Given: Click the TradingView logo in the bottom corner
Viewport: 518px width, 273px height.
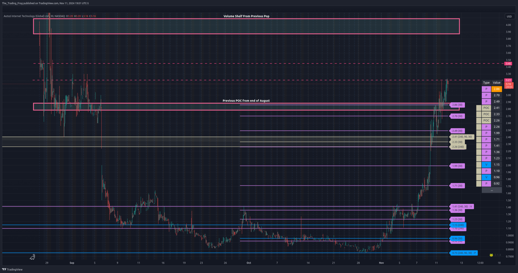Looking at the screenshot, I should point(12,269).
